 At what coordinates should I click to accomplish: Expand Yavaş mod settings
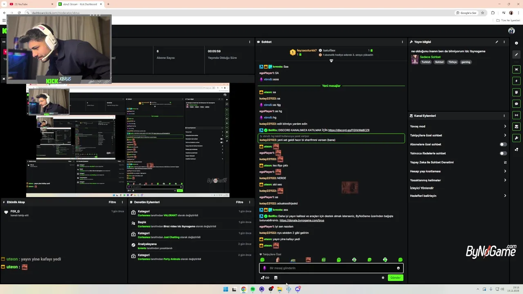tap(458, 126)
